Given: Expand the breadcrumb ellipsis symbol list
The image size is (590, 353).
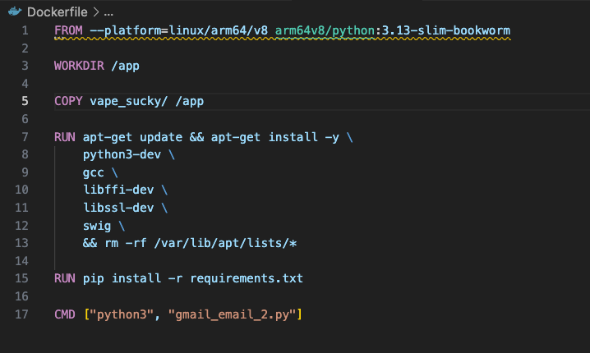Looking at the screenshot, I should click(108, 13).
